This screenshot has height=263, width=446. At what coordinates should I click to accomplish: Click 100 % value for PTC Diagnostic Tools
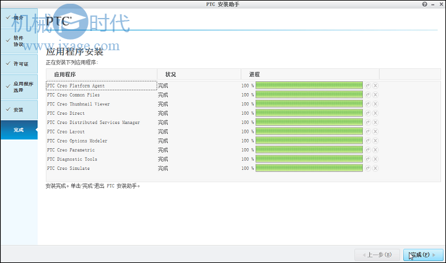tap(247, 159)
